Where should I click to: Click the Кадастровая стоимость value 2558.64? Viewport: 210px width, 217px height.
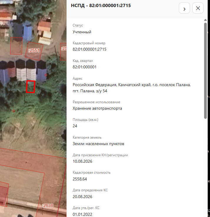tap(80, 179)
